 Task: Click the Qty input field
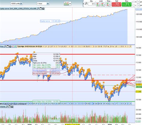91,4
